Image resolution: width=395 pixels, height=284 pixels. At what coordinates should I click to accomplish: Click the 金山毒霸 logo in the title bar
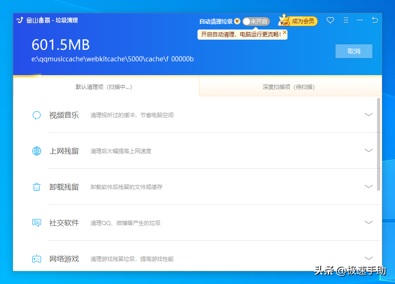[x=19, y=21]
